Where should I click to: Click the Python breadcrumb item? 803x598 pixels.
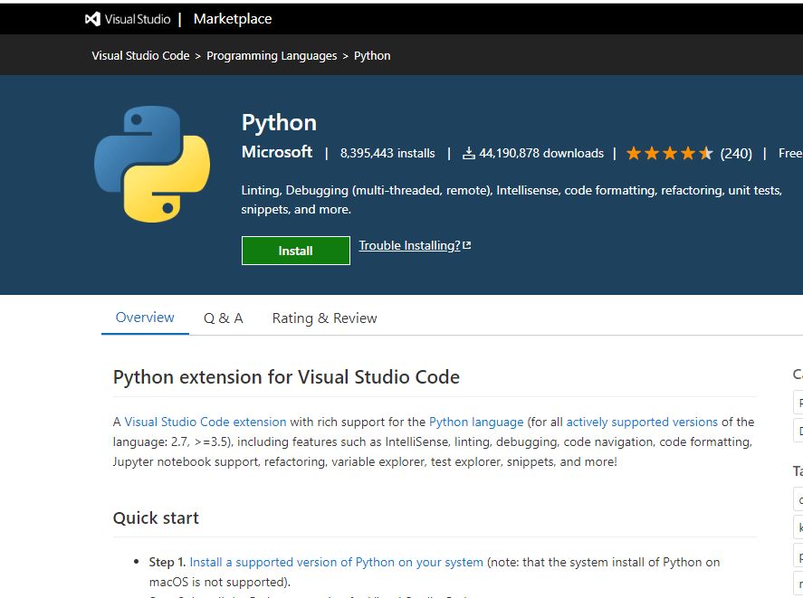click(372, 56)
